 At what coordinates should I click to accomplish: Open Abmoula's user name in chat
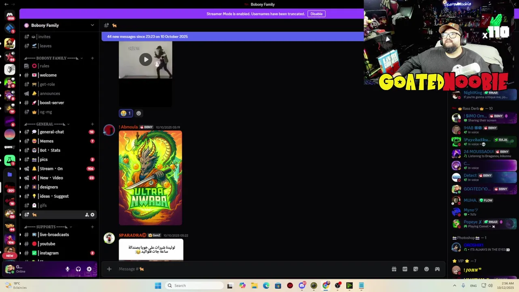tap(128, 127)
